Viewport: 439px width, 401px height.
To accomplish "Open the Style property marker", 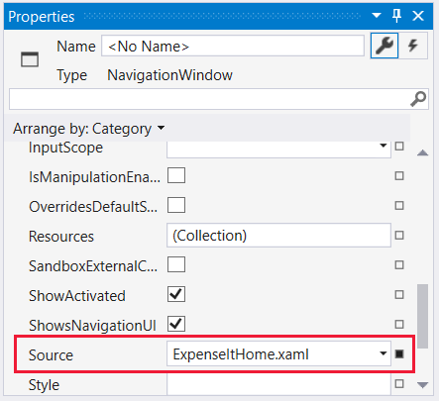I will tap(399, 384).
